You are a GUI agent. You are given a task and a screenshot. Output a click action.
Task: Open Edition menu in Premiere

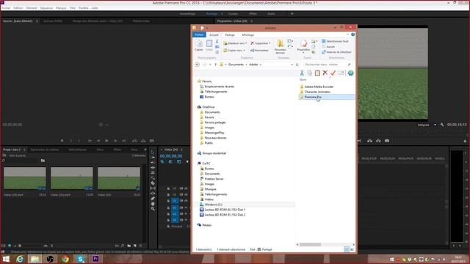coord(18,8)
